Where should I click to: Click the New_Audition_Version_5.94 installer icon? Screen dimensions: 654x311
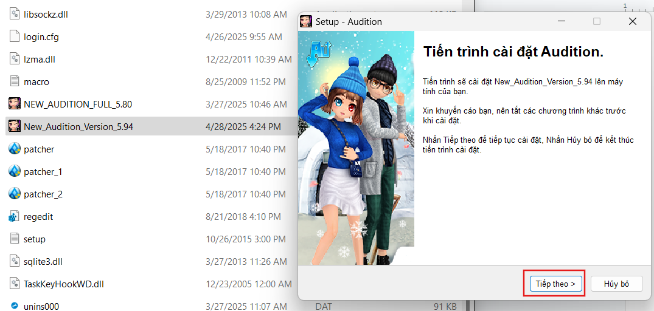tap(15, 127)
